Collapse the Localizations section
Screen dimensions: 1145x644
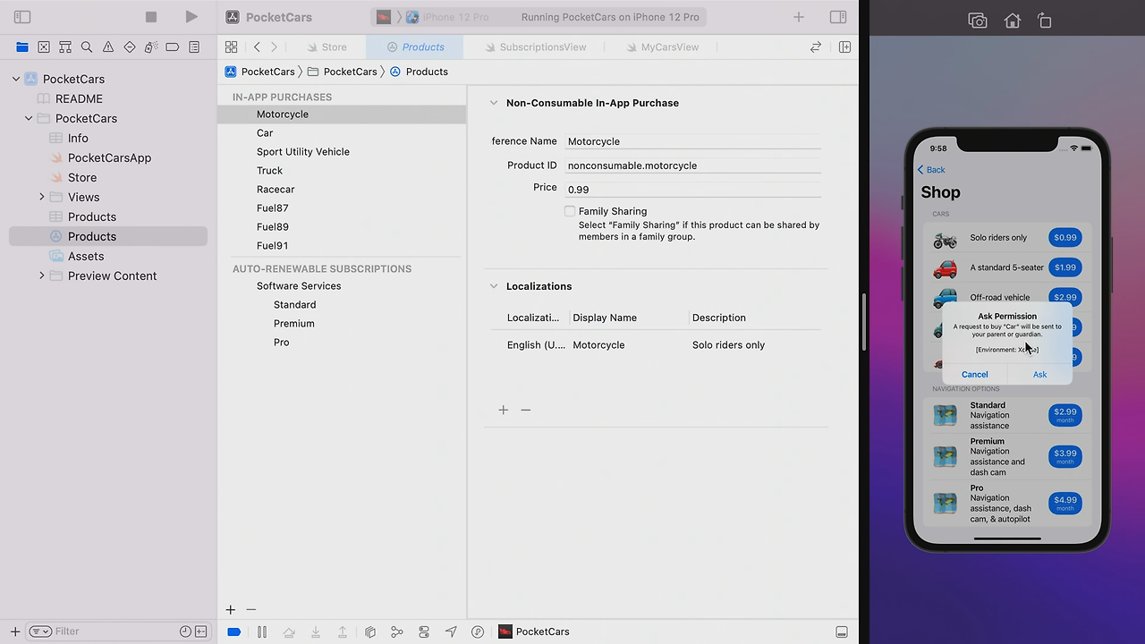(493, 286)
